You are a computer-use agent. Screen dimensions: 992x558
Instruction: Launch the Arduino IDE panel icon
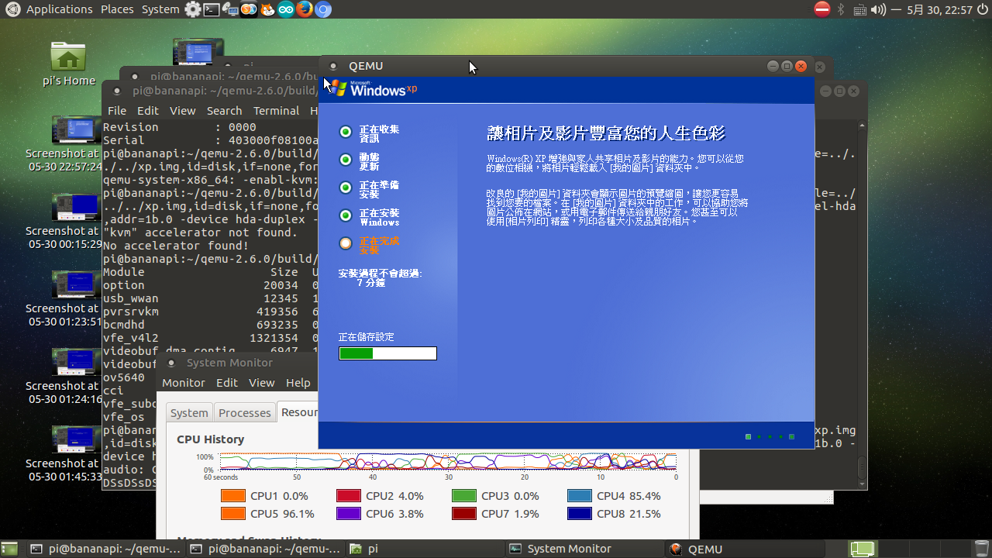(x=285, y=9)
